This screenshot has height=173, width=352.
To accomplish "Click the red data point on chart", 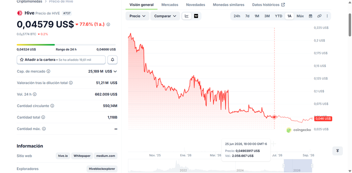I will (274, 117).
